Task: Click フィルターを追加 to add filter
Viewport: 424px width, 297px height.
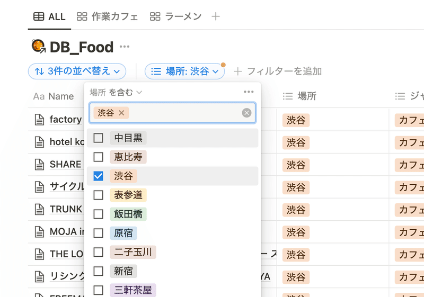Action: point(278,71)
